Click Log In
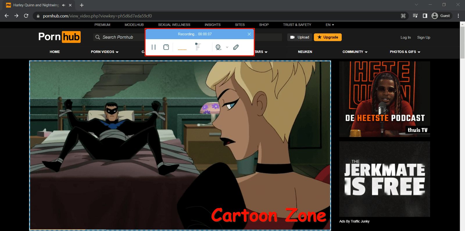The height and width of the screenshot is (231, 465). pyautogui.click(x=405, y=37)
